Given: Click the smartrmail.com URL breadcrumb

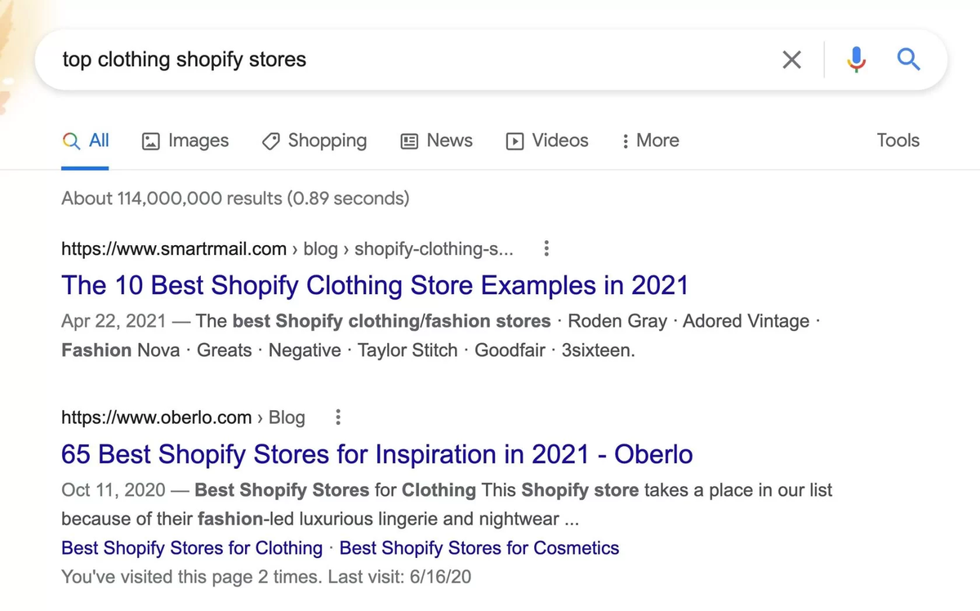Looking at the screenshot, I should [x=174, y=248].
